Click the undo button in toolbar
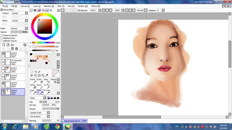The image size is (232, 130). coord(62,10)
